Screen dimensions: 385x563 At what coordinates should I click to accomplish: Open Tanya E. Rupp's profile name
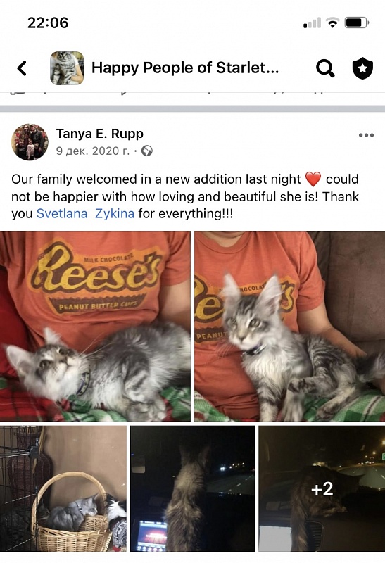(100, 134)
